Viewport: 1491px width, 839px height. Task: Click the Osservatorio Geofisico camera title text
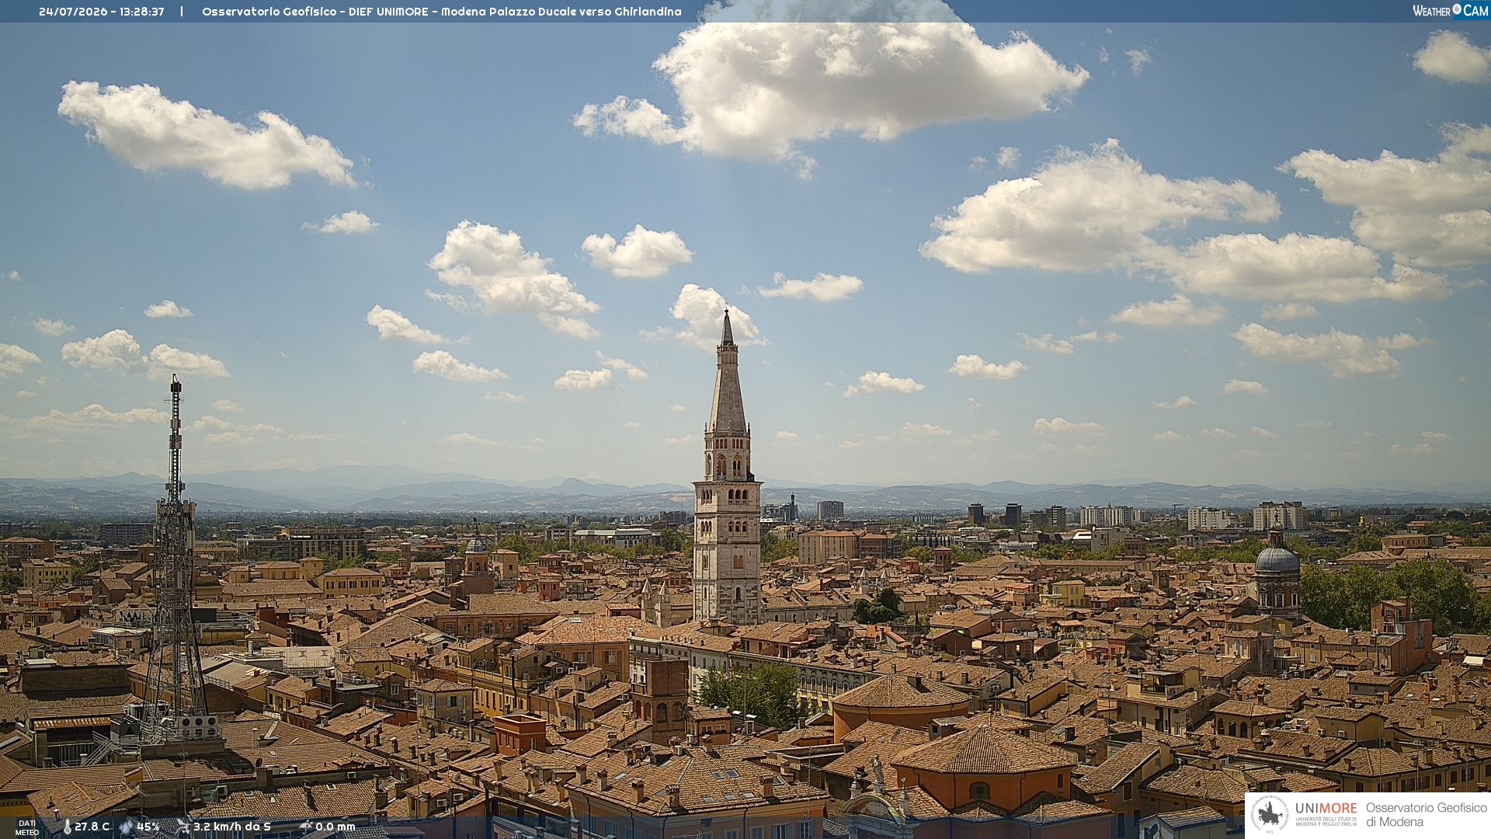[x=442, y=12]
